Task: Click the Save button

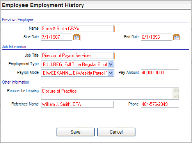Action: tap(76, 132)
